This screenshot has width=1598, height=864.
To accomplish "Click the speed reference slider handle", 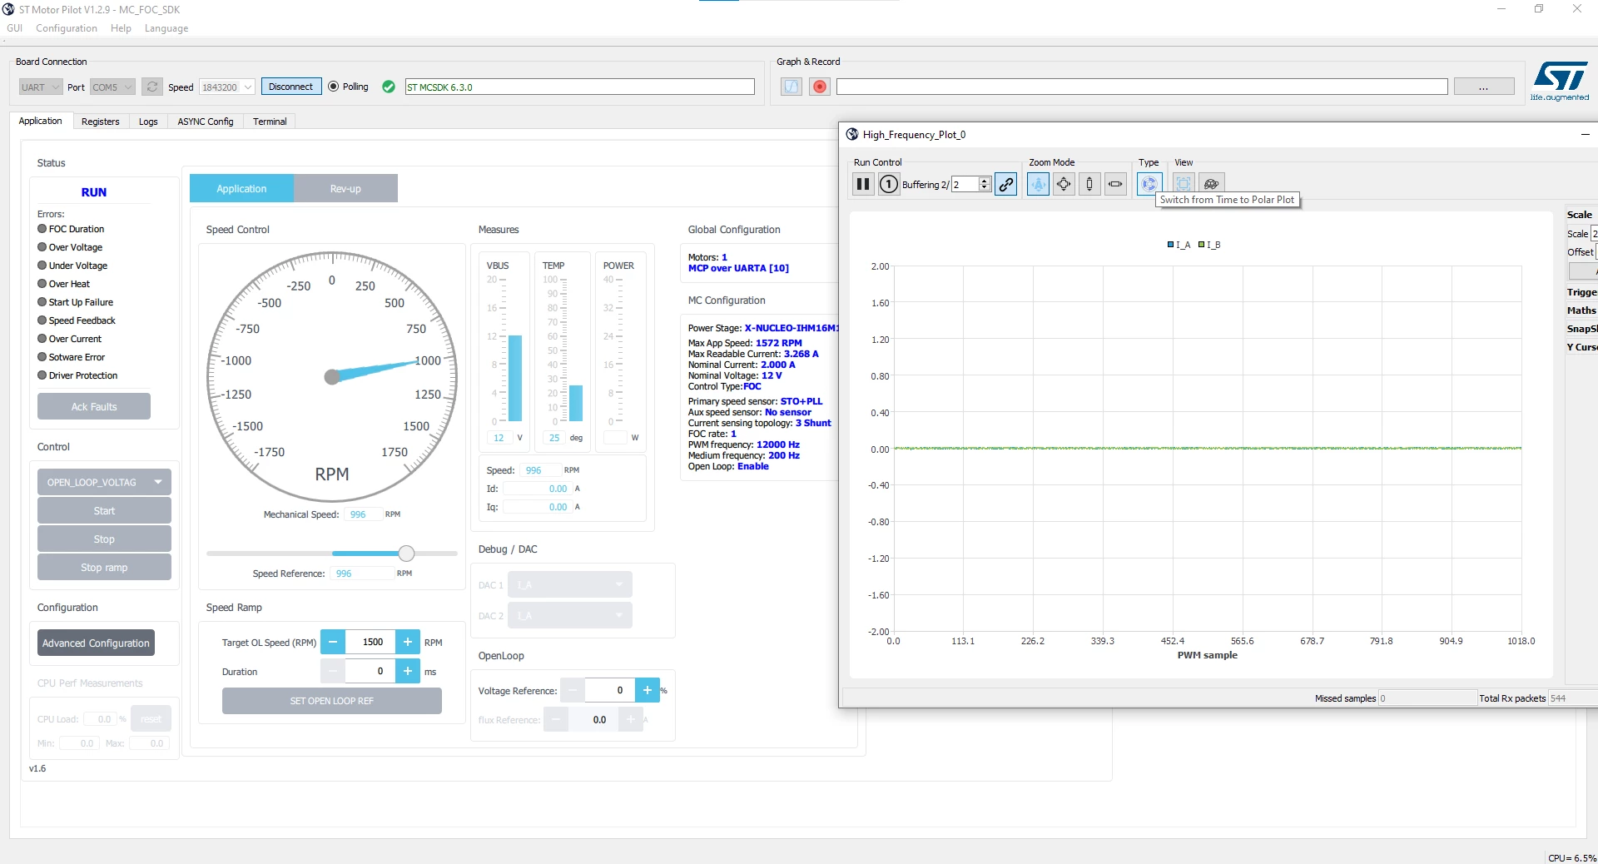I will coord(406,554).
